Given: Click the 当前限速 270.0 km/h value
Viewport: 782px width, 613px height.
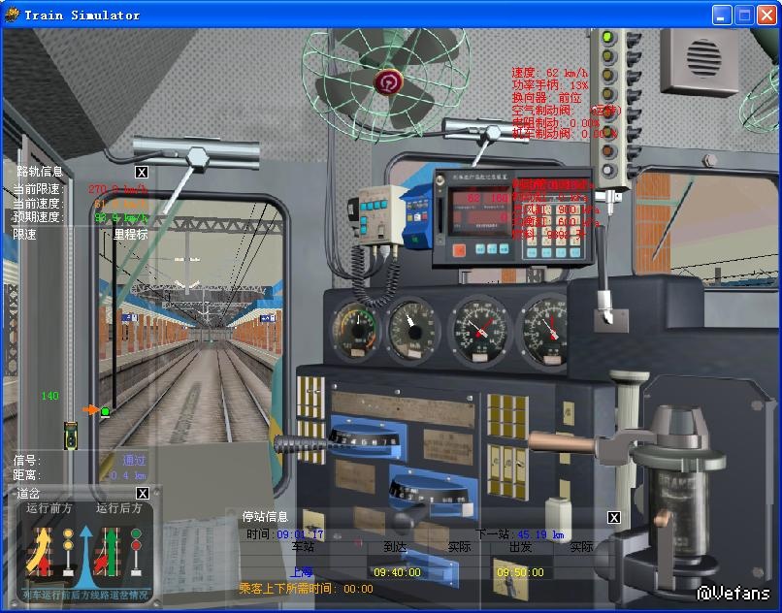Looking at the screenshot, I should (x=118, y=189).
